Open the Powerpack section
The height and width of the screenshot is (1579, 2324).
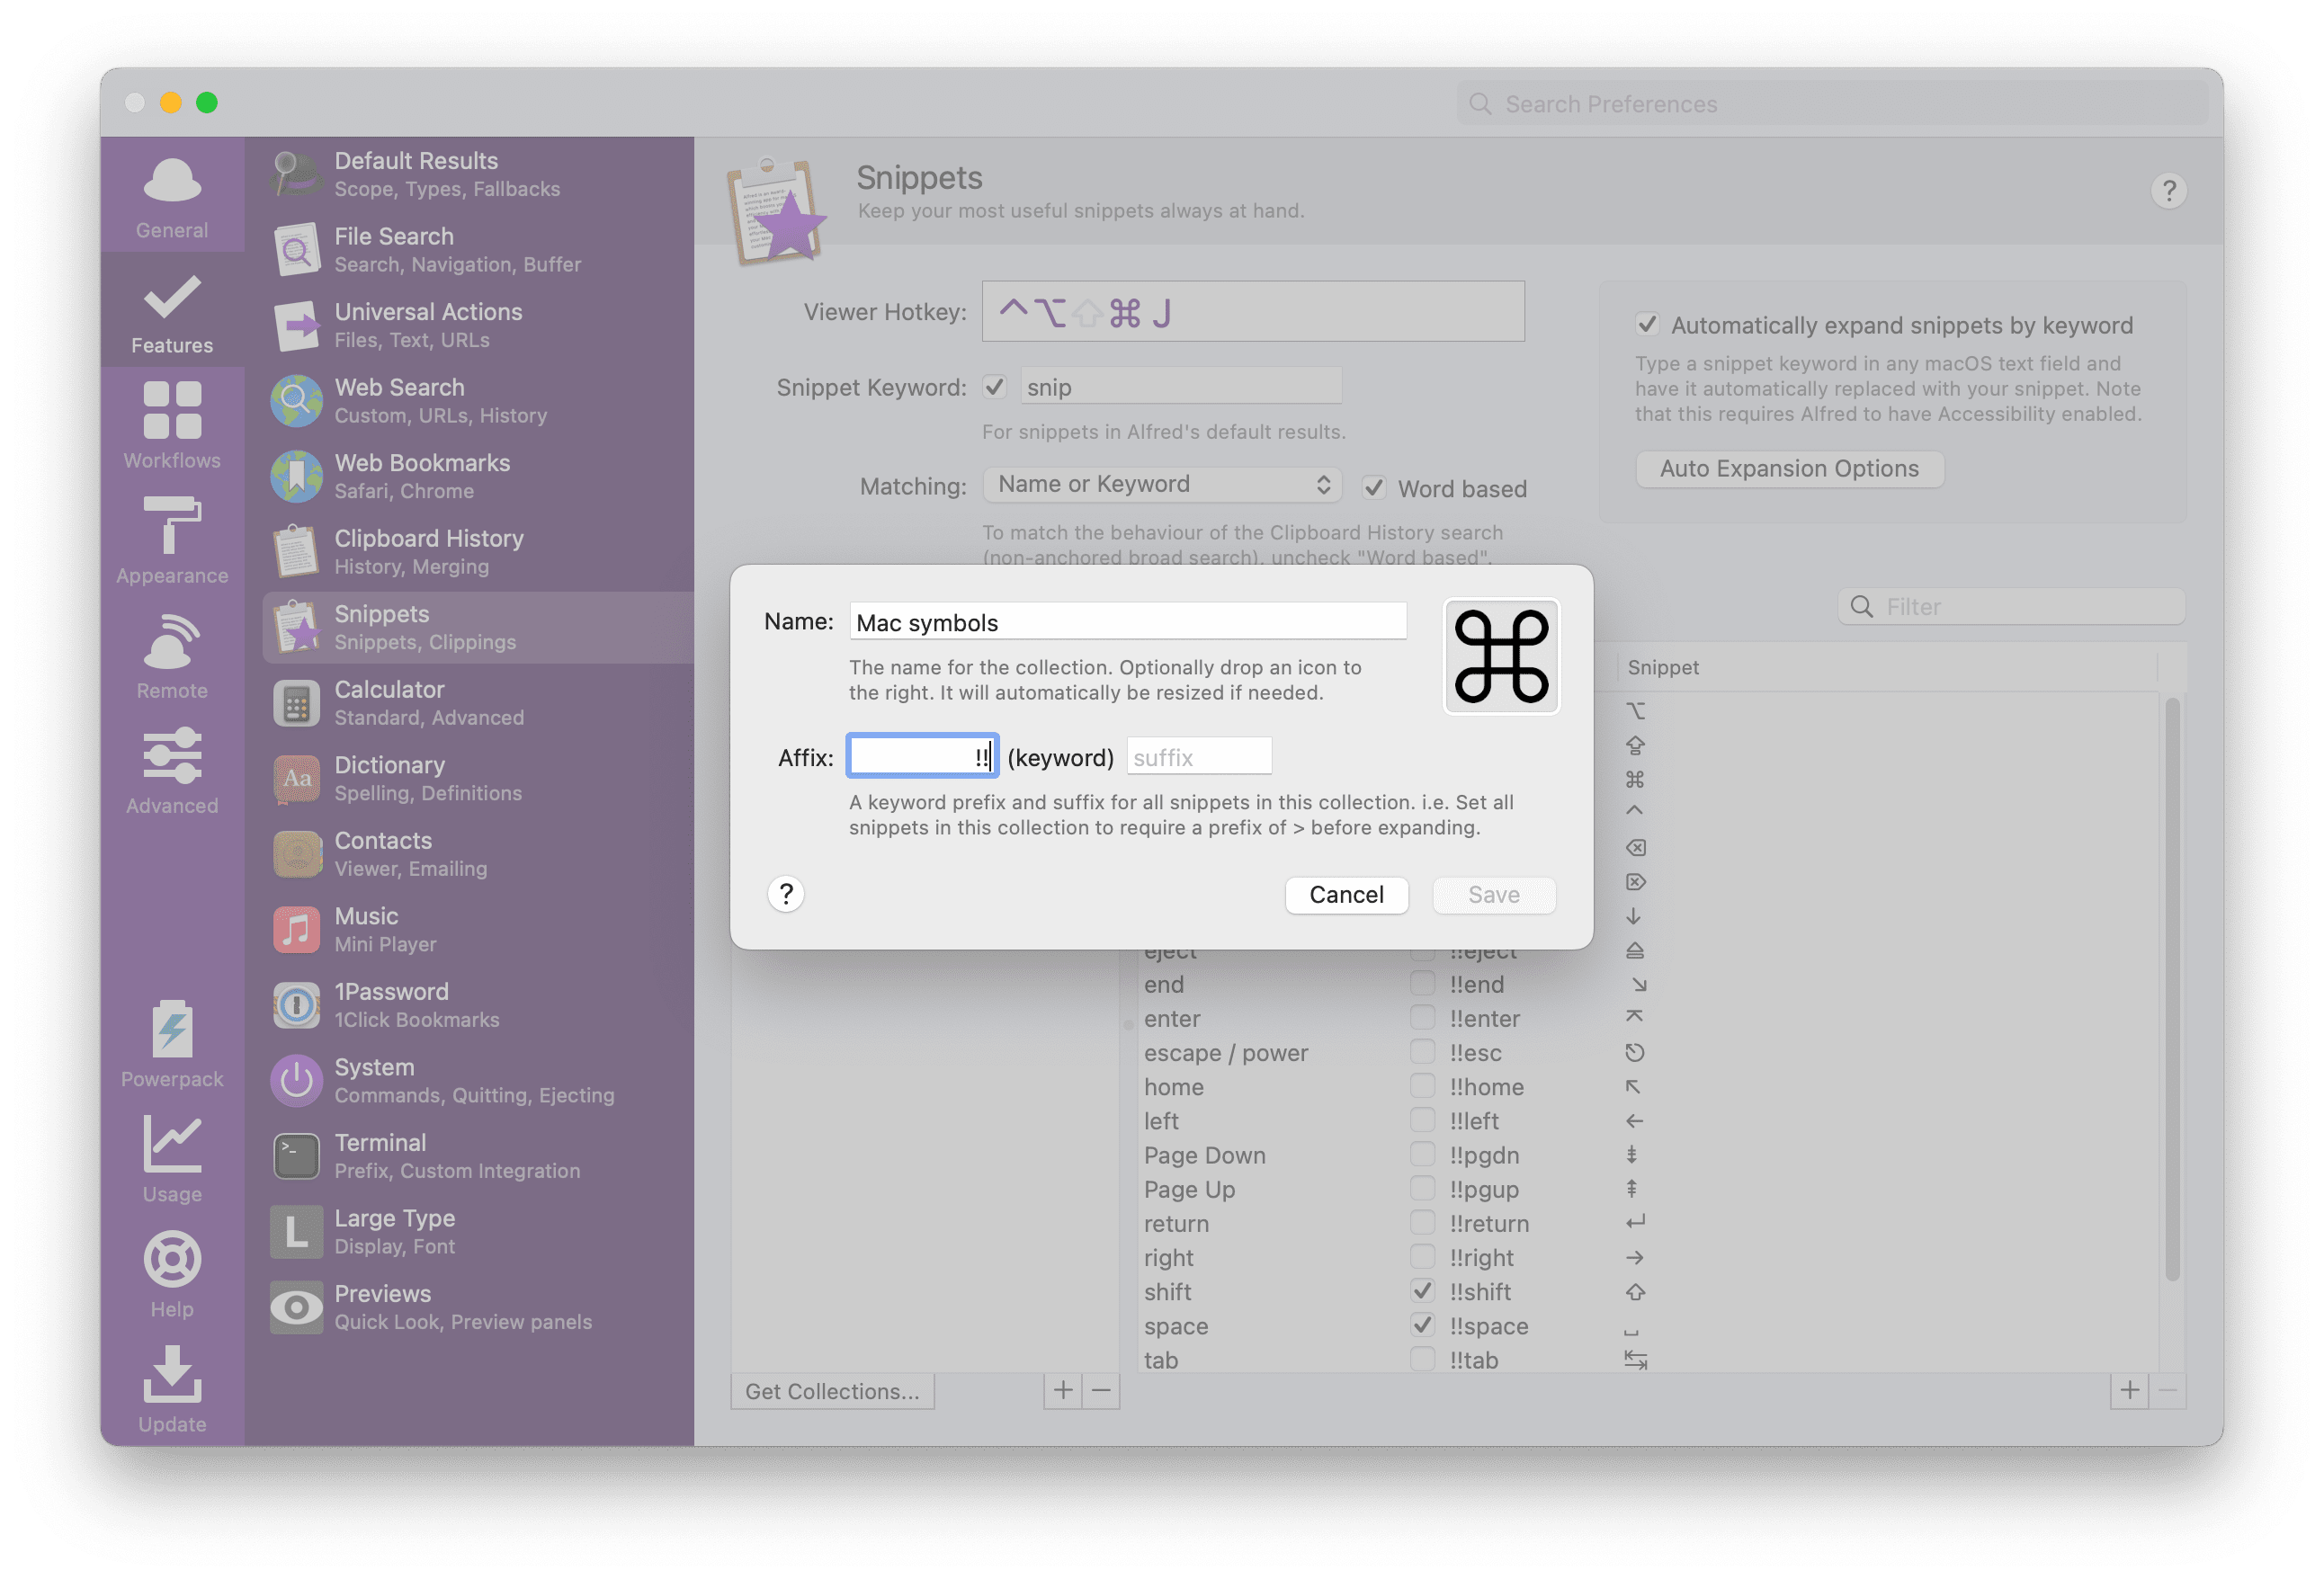(172, 1043)
